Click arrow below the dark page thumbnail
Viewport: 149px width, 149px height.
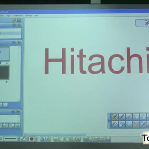[x=7, y=82]
